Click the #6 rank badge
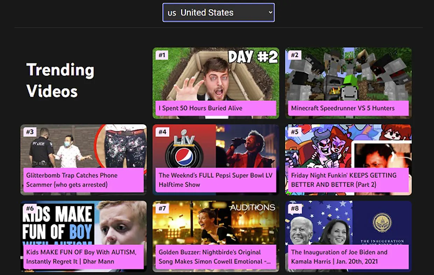 30,208
